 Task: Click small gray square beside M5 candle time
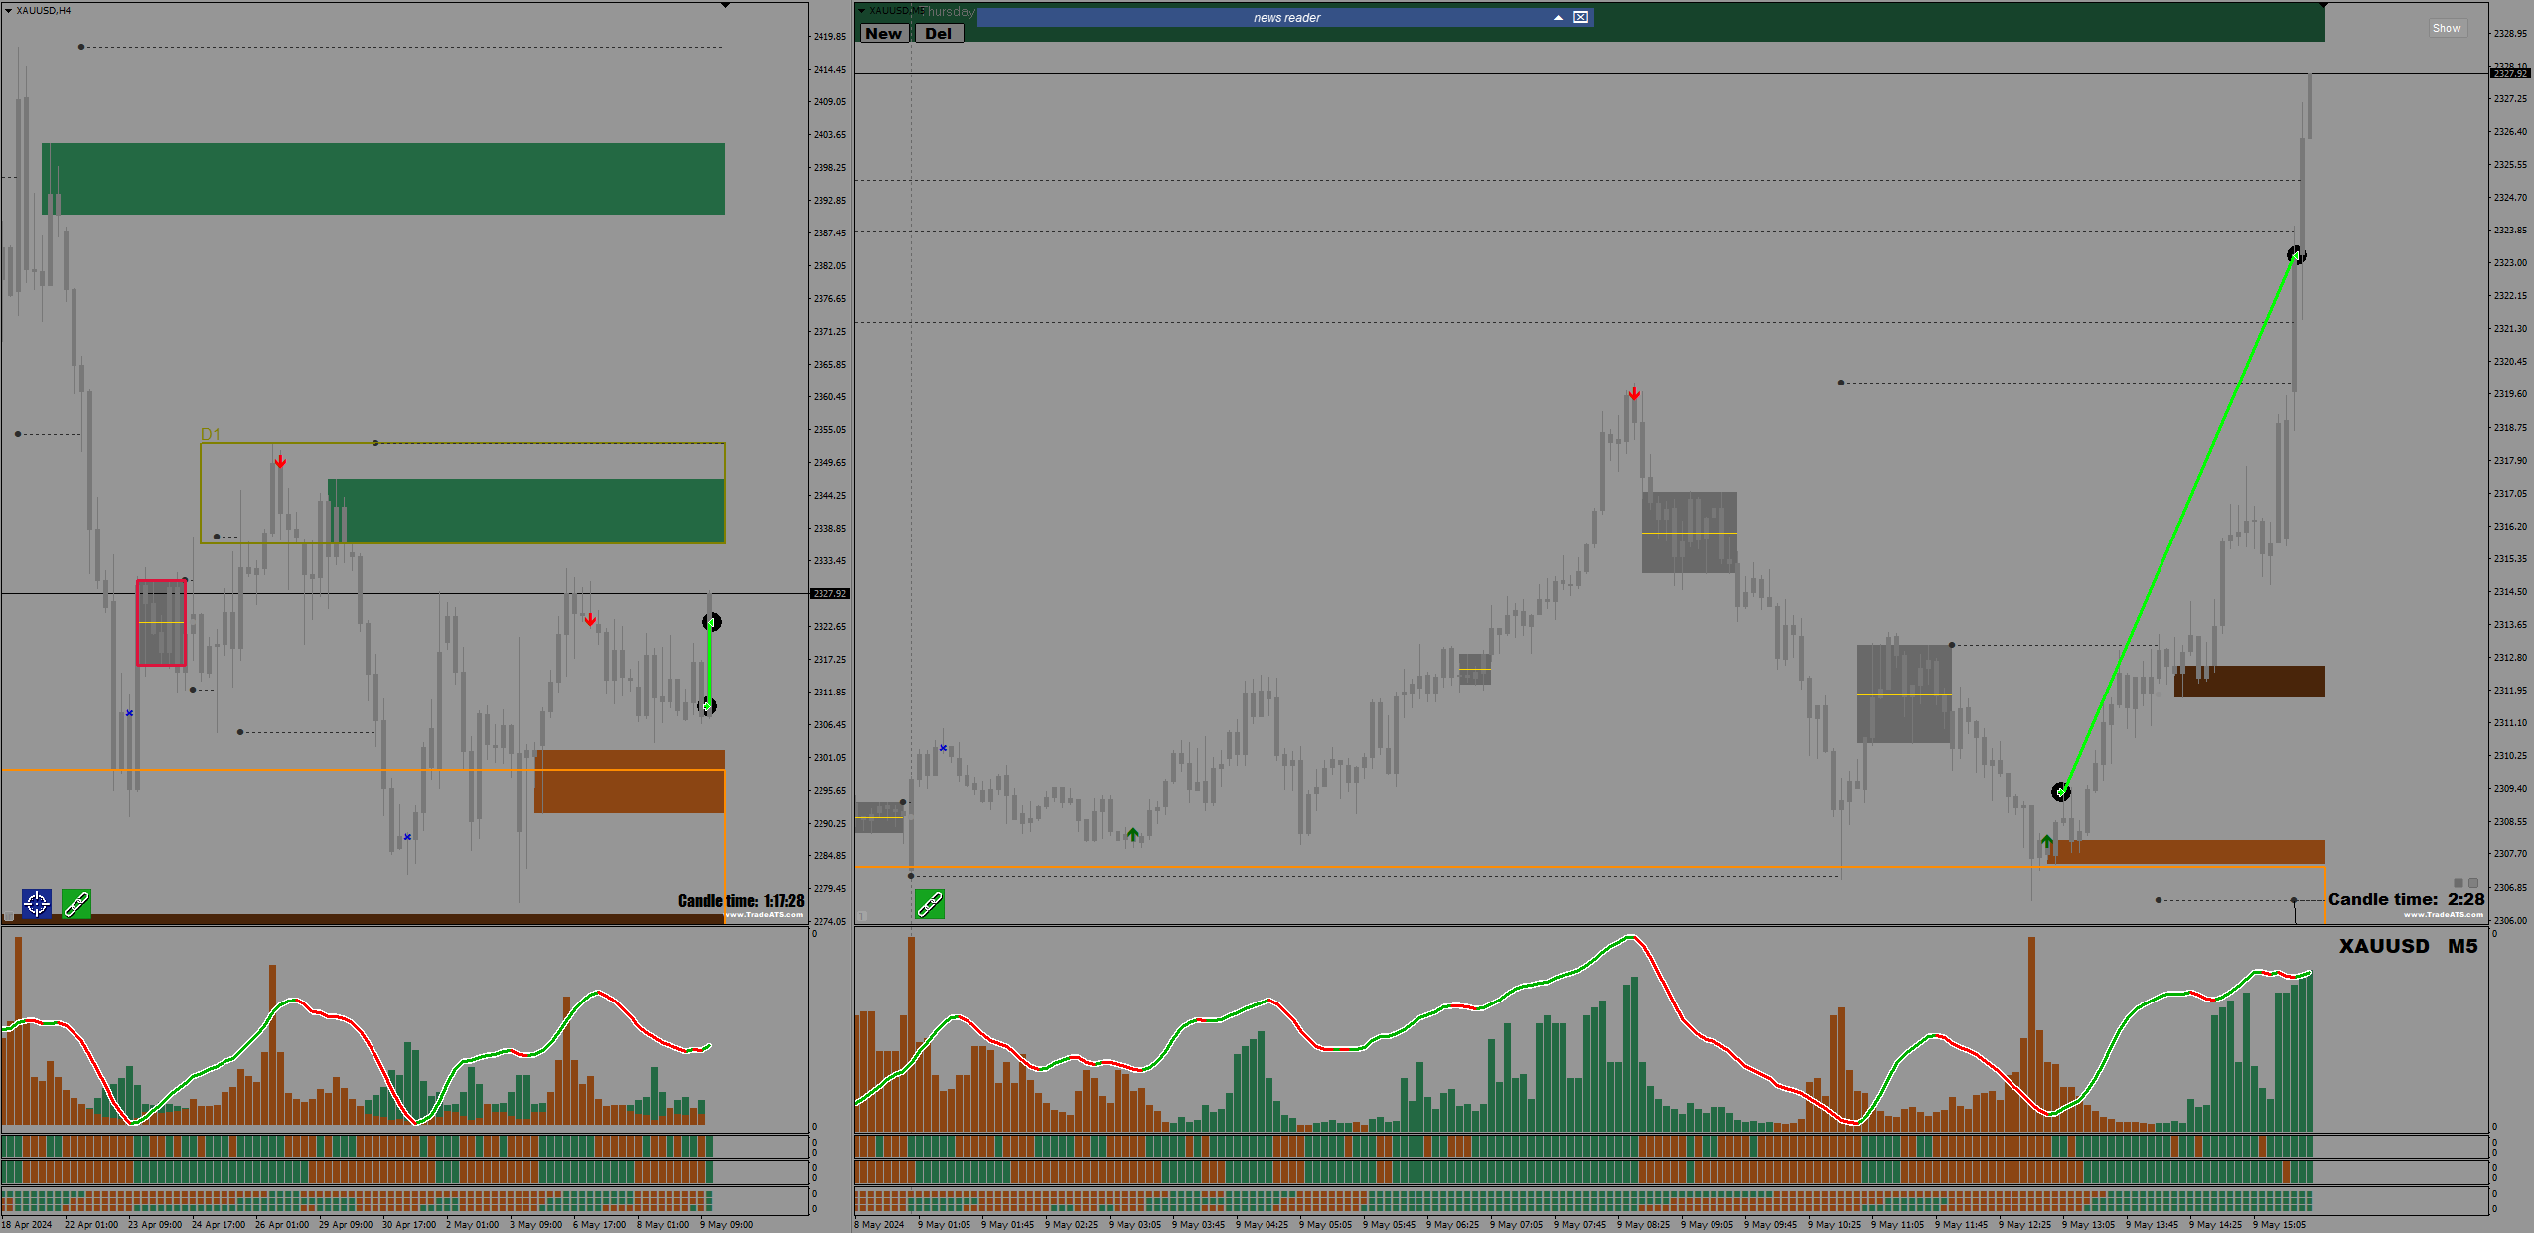[x=2459, y=883]
